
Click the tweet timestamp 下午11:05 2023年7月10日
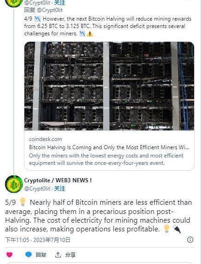(x=38, y=240)
